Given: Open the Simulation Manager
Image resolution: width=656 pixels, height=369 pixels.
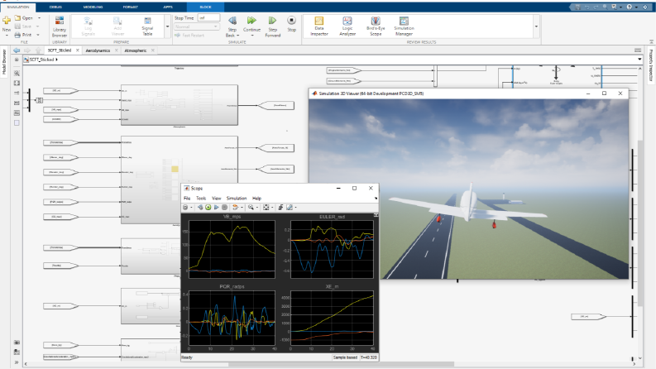Looking at the screenshot, I should coord(404,26).
